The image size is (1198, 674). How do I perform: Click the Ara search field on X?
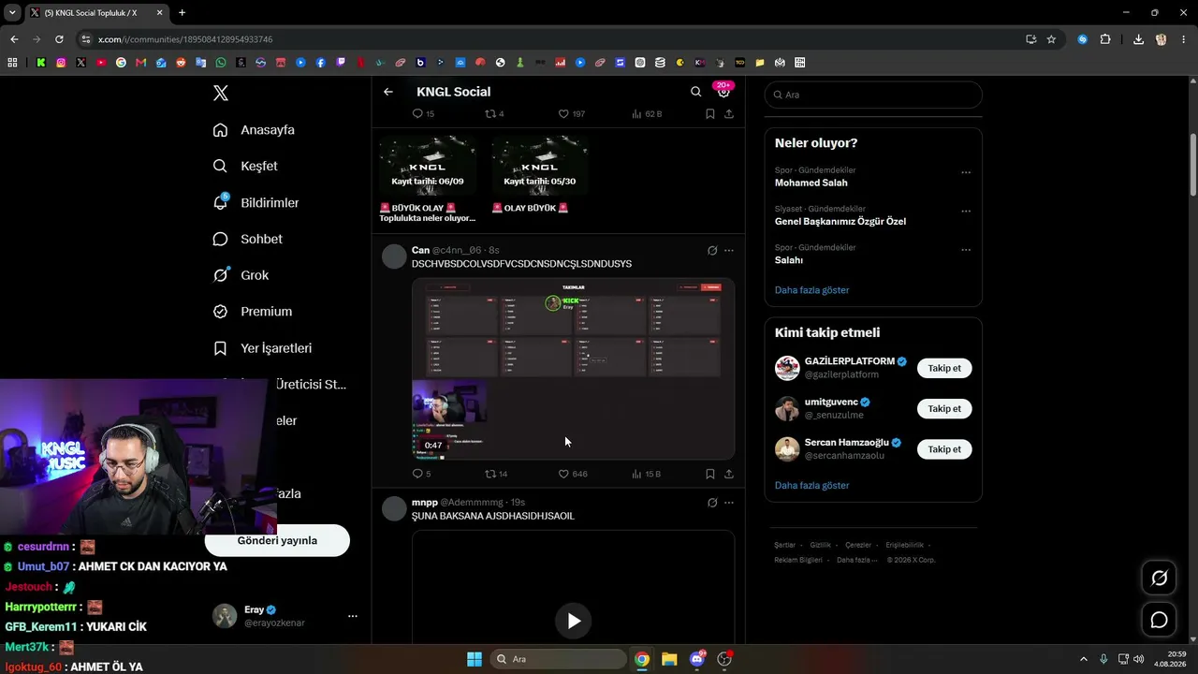click(873, 95)
